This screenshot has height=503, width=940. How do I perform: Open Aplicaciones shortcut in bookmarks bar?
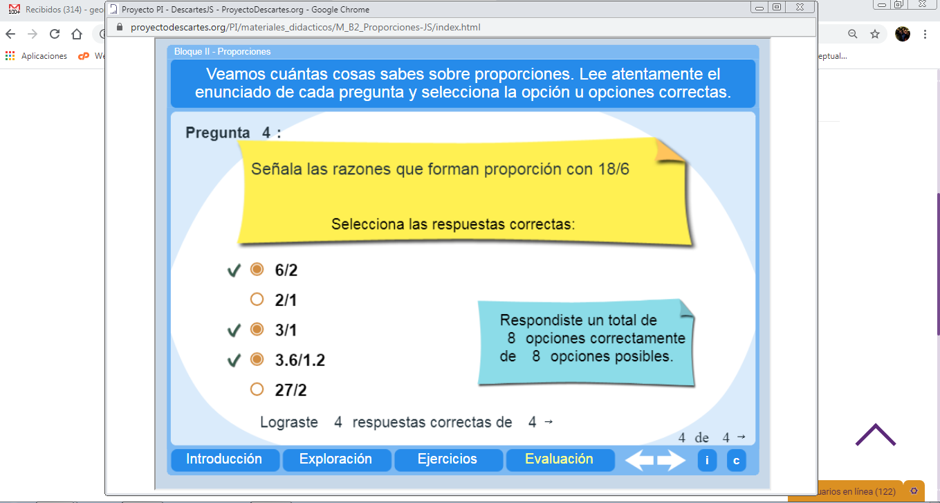click(37, 56)
